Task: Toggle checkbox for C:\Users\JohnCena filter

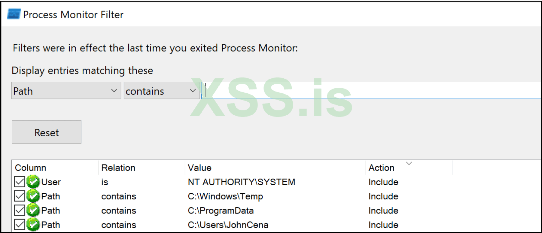Action: [x=20, y=225]
